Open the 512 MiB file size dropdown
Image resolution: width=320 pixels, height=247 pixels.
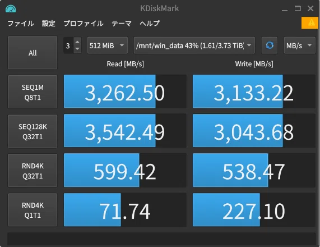pyautogui.click(x=108, y=45)
